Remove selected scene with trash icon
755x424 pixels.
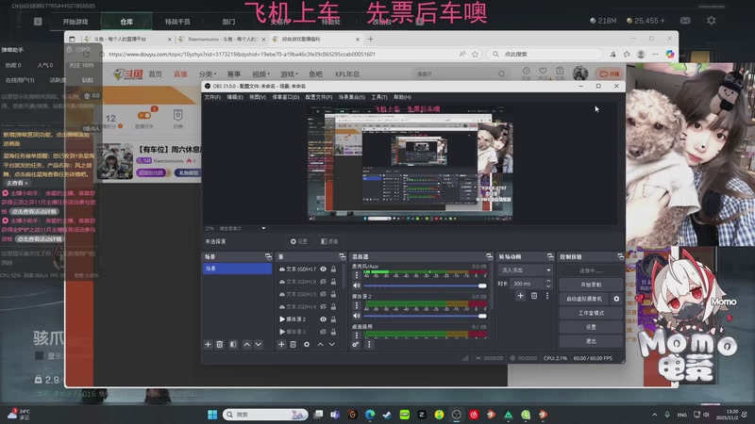[220, 344]
